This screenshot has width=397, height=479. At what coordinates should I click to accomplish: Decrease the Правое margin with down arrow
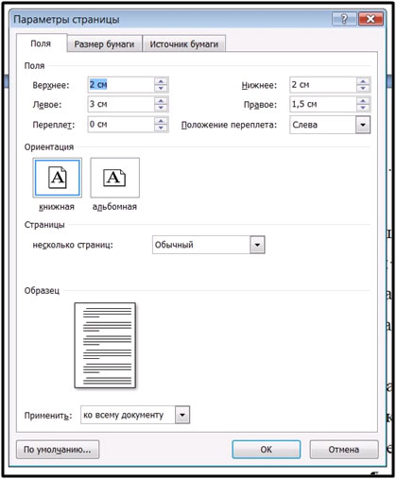click(363, 108)
